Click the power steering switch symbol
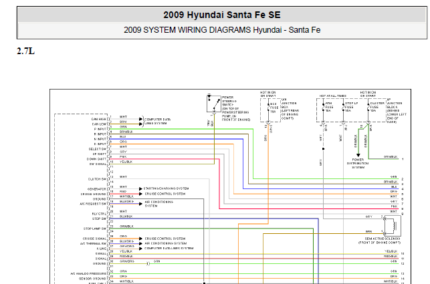 point(214,104)
